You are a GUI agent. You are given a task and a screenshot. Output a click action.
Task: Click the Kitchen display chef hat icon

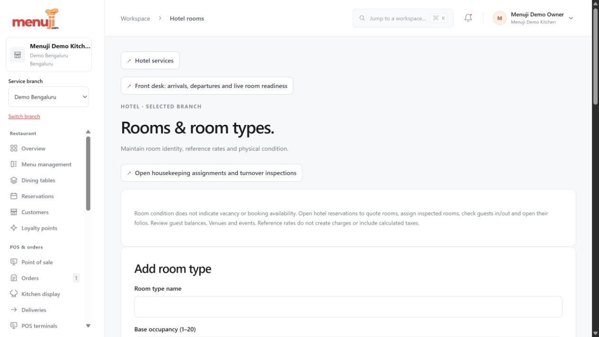[14, 294]
